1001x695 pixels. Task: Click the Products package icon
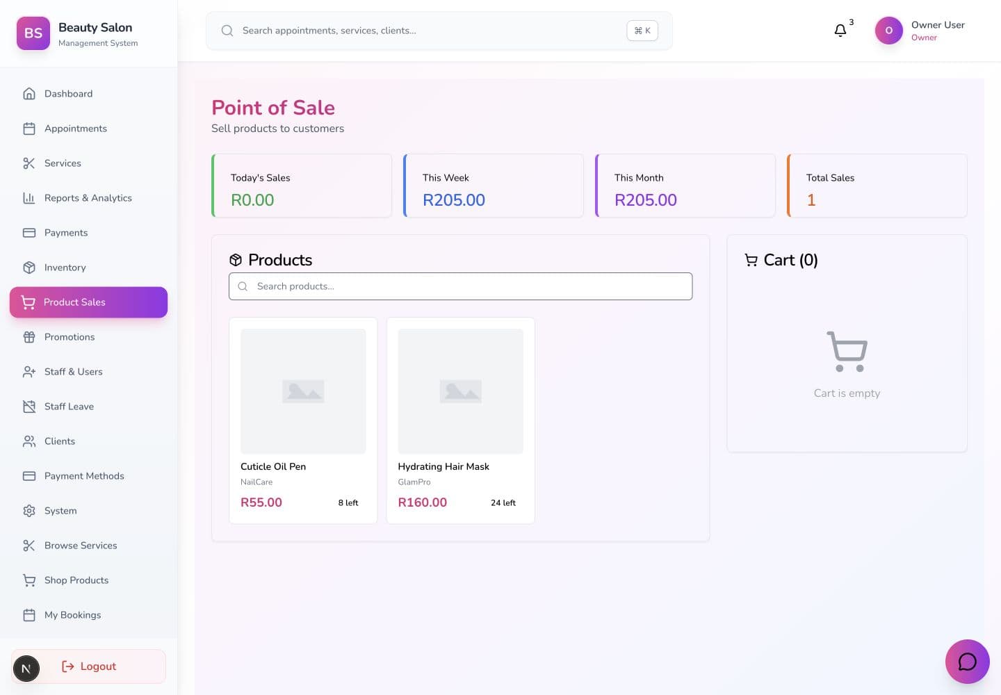pyautogui.click(x=236, y=260)
